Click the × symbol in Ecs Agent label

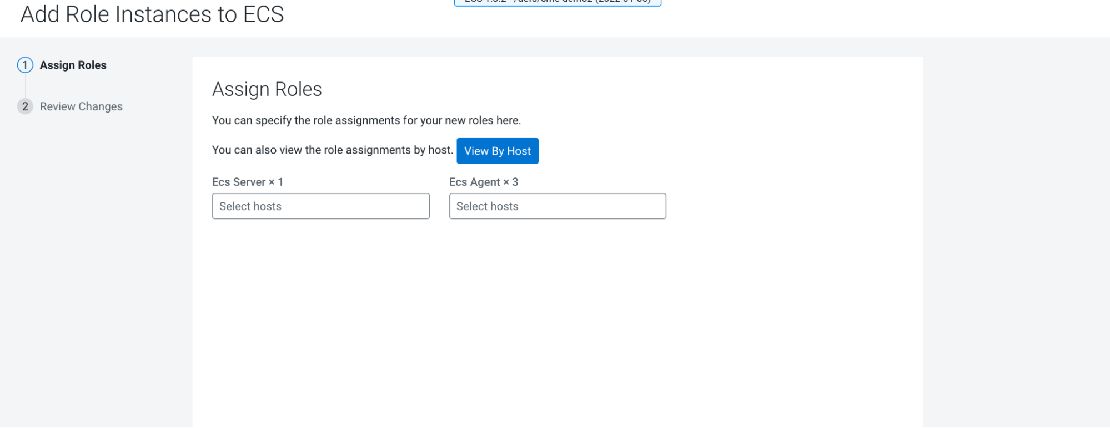pos(506,182)
